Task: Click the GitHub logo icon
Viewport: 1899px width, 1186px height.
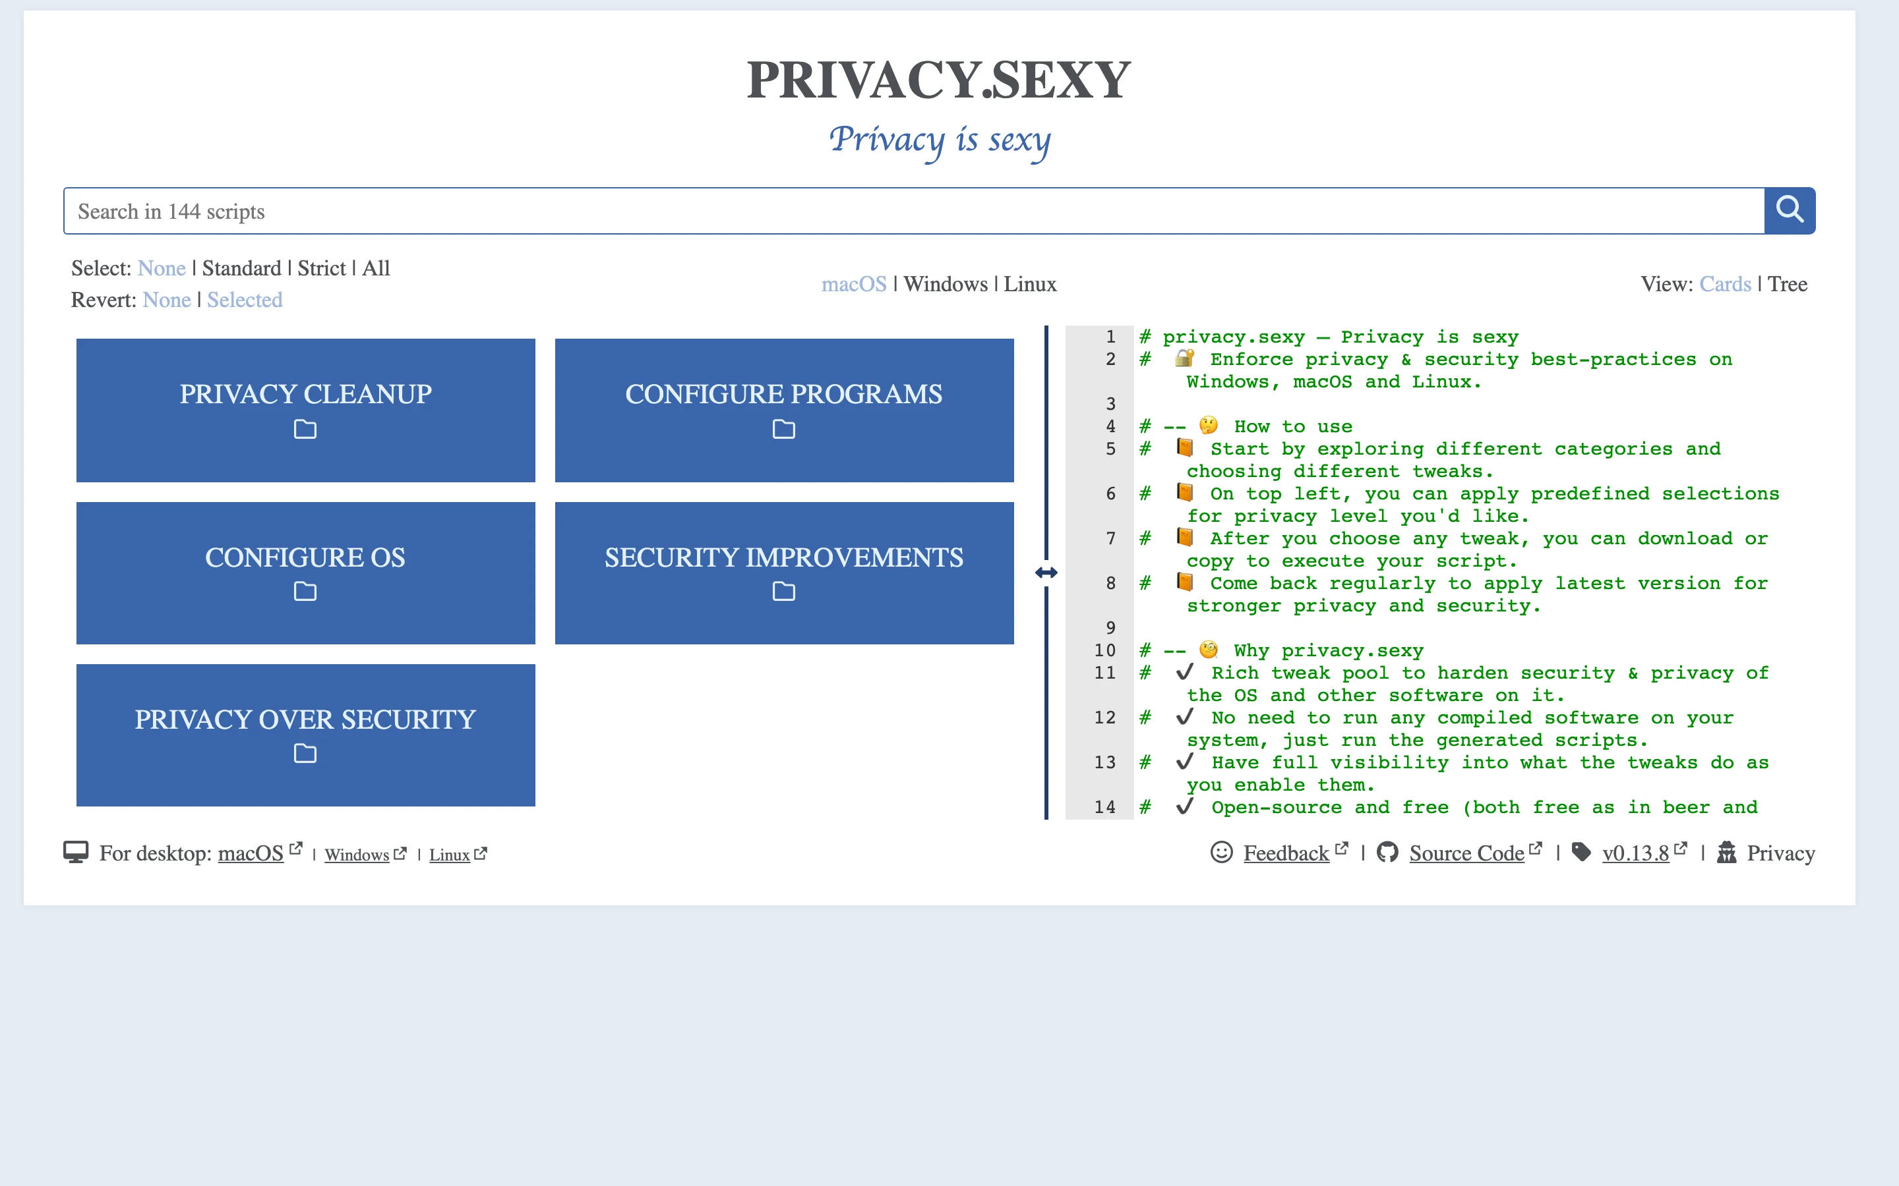Action: click(1387, 852)
